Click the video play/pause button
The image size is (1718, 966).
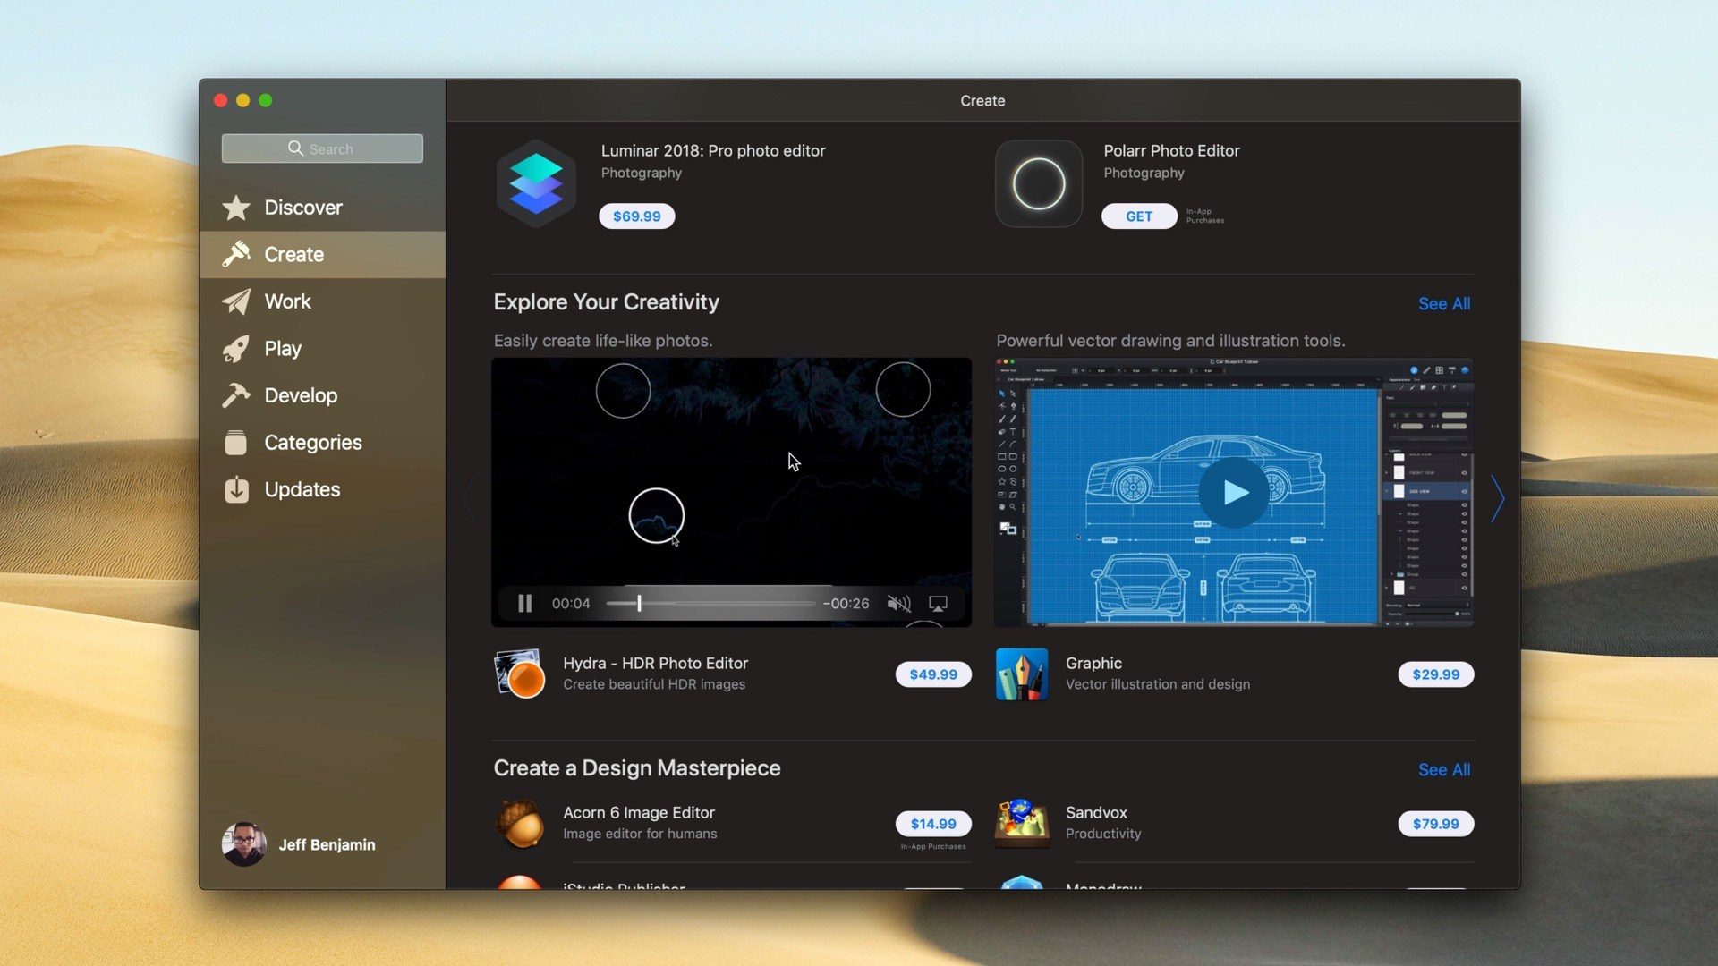pyautogui.click(x=523, y=603)
